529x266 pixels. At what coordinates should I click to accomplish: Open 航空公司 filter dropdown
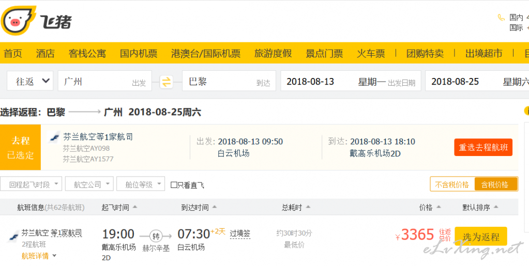[x=89, y=184]
